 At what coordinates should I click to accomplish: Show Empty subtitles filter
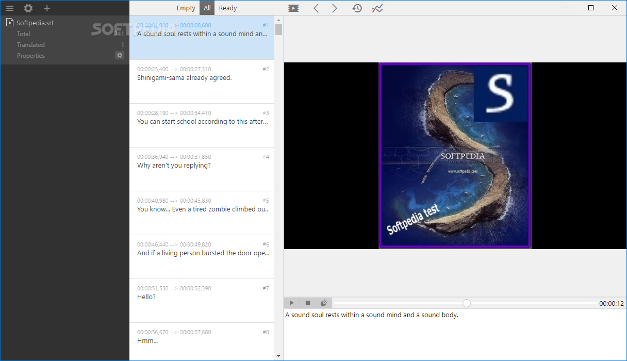pos(186,8)
